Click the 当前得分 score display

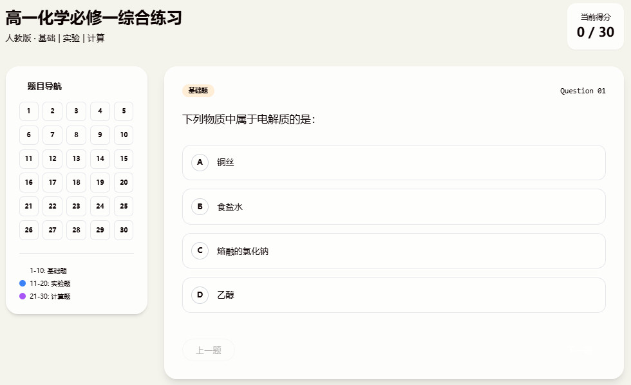(595, 26)
